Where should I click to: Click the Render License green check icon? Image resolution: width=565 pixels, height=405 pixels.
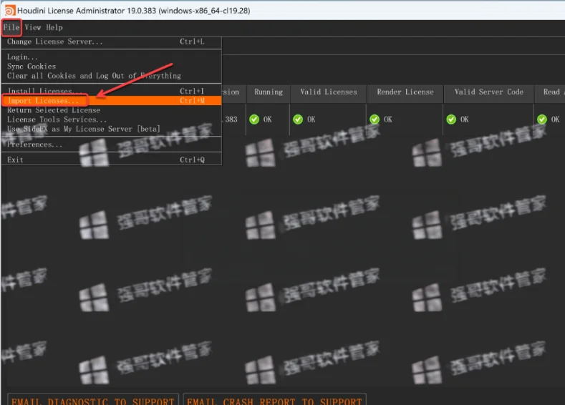click(375, 119)
